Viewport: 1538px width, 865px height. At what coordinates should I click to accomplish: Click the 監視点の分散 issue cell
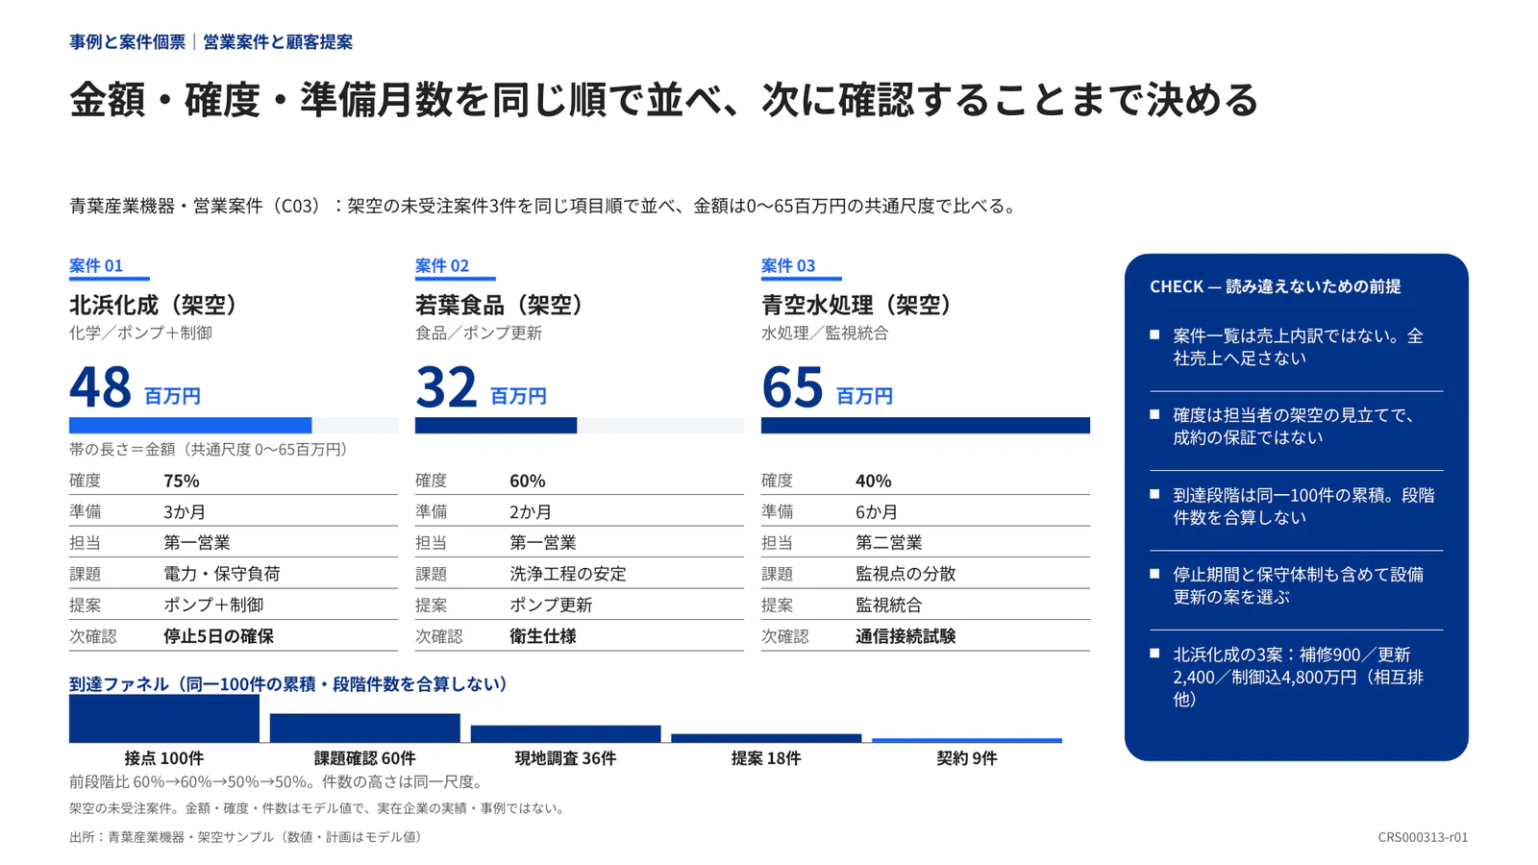(x=905, y=574)
